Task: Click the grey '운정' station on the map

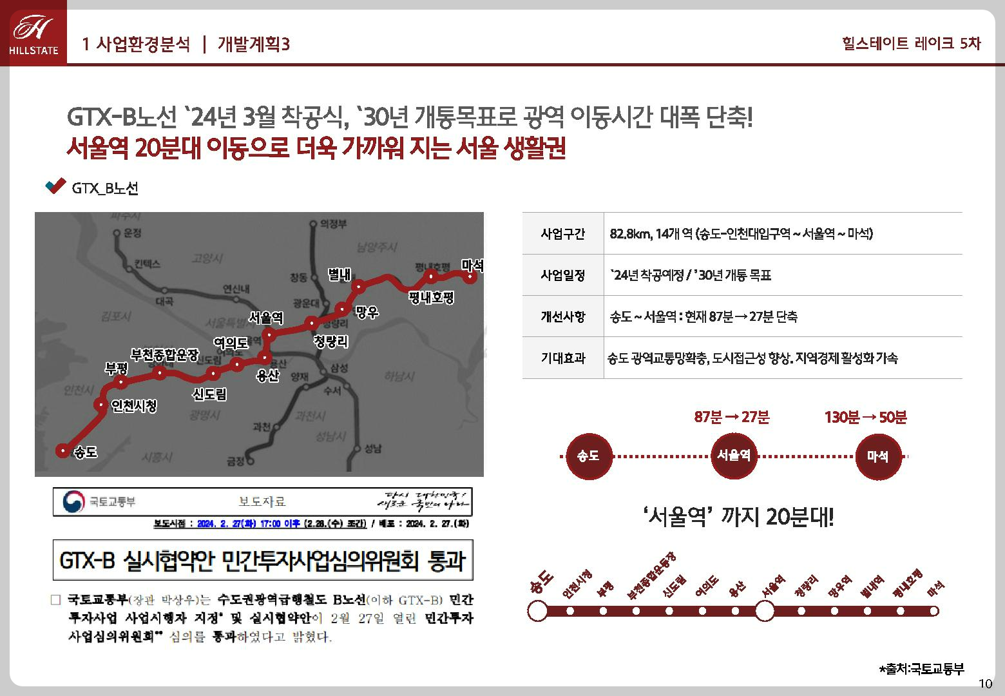Action: pyautogui.click(x=128, y=233)
